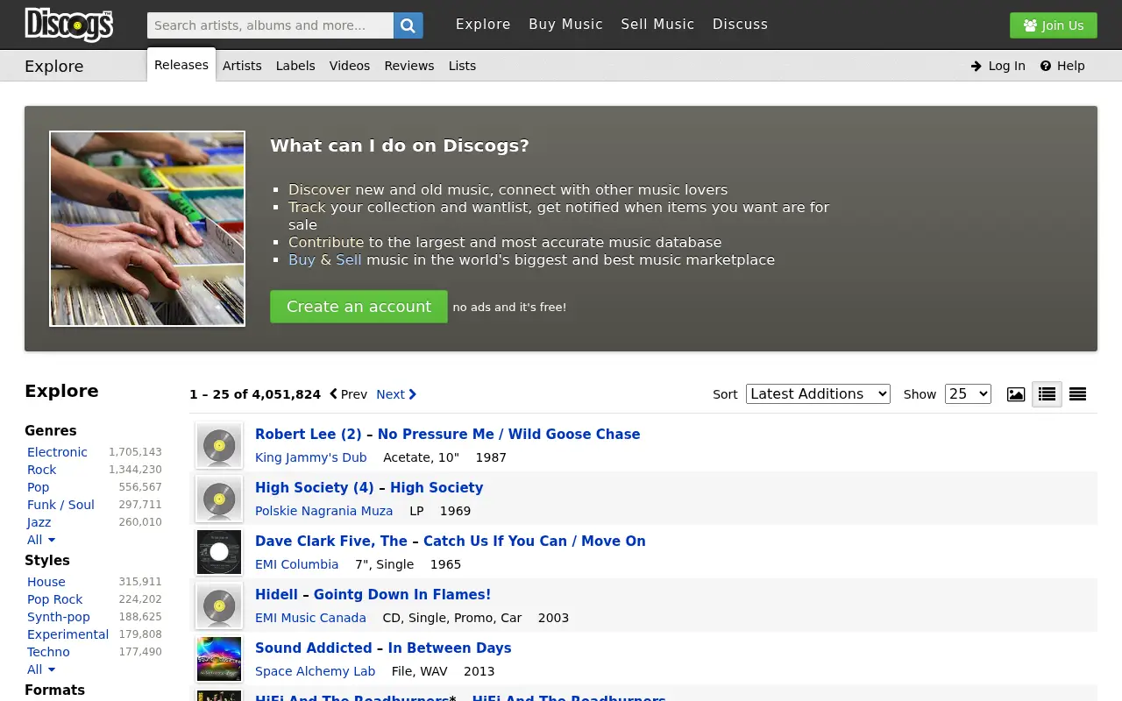Open the Sort dropdown Latest Additions

[x=818, y=394]
